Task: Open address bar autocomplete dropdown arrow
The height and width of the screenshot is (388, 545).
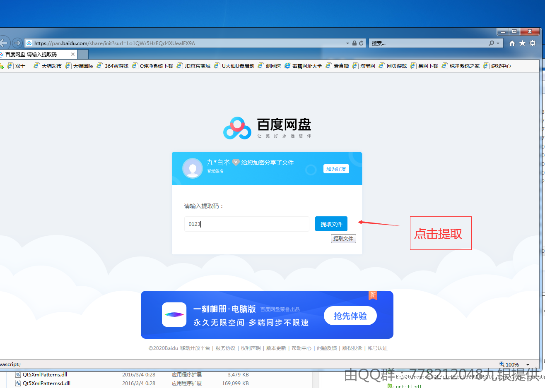Action: (347, 43)
